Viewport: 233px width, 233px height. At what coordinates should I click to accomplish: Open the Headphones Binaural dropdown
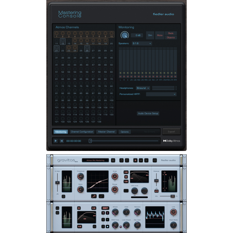pos(143,88)
